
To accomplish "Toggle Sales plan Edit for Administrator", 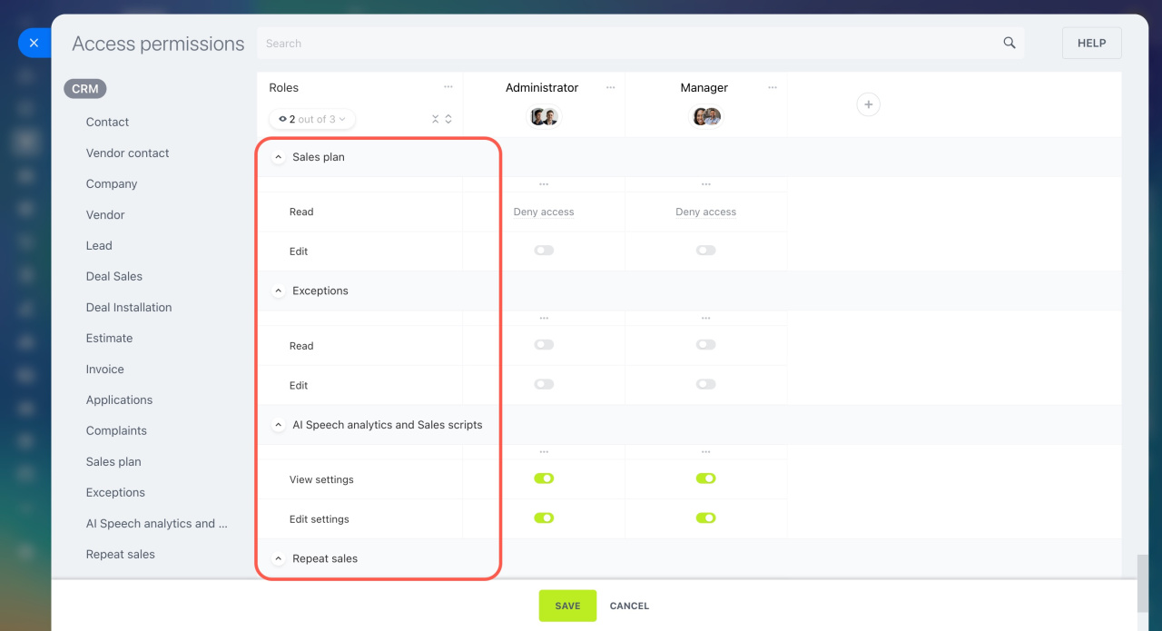I will (x=544, y=251).
